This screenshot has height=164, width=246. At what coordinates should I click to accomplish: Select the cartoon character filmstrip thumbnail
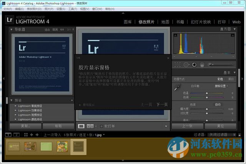click(x=62, y=146)
